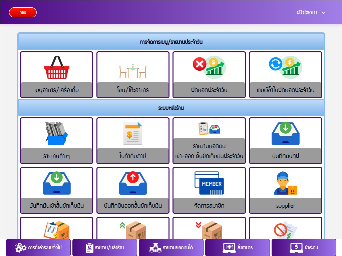
Task: Open the reports folder icon
Action: click(56, 133)
